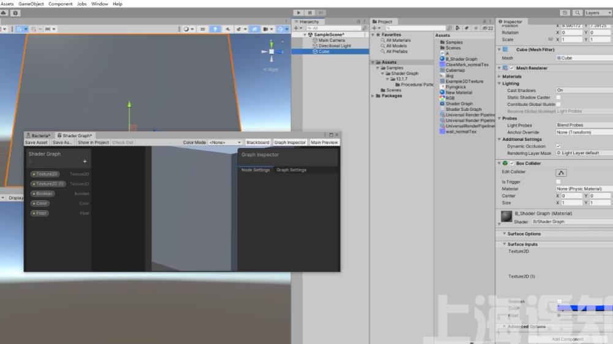Collapse the SampleScene tree arrow
613x344 pixels.
(x=305, y=35)
